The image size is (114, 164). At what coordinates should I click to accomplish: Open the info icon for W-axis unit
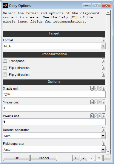pyautogui.click(x=104, y=116)
